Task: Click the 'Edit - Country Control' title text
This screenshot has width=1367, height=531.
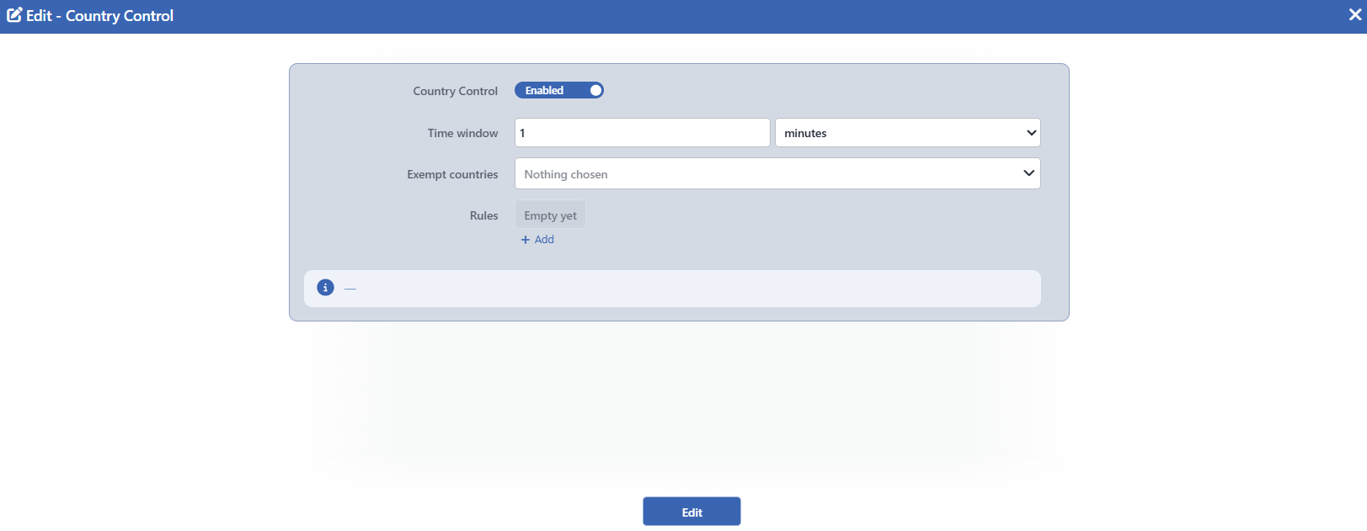Action: point(99,16)
